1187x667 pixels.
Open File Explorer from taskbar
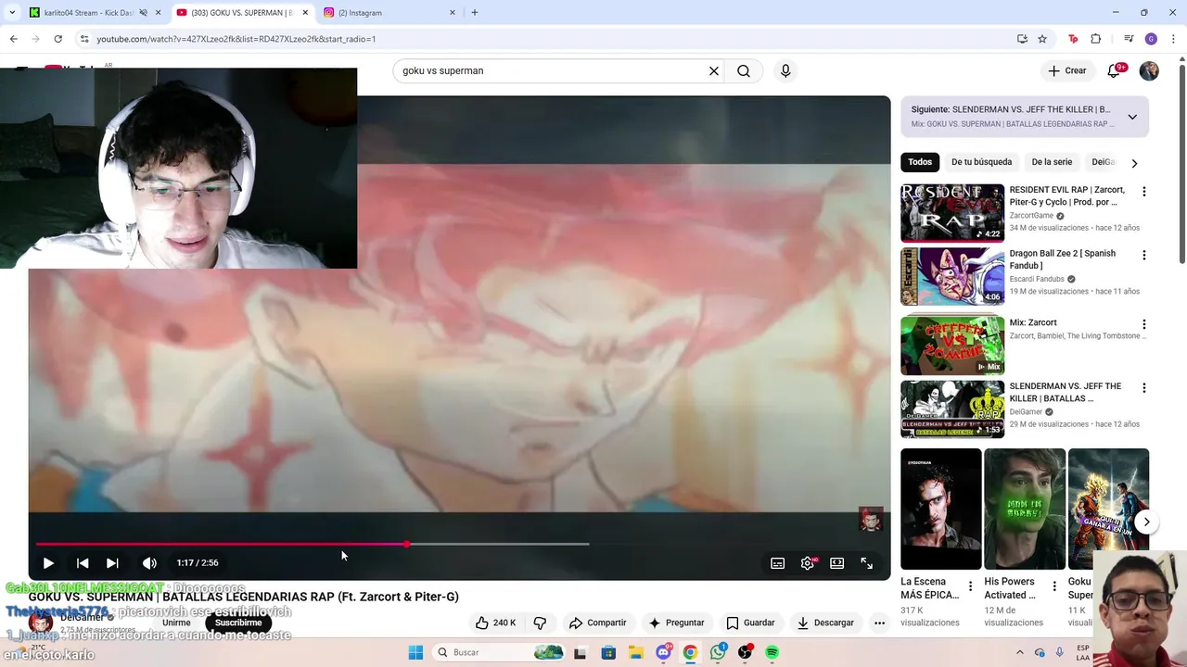click(635, 652)
